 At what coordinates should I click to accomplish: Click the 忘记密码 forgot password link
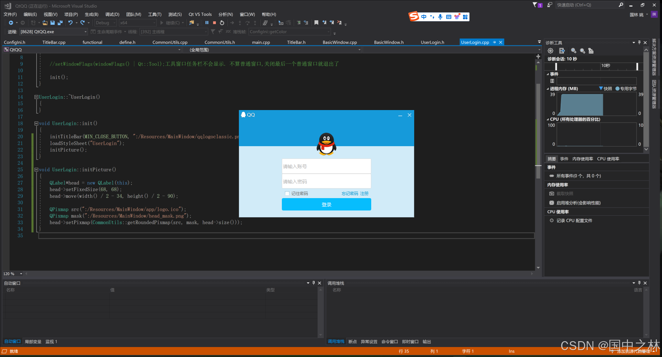pyautogui.click(x=350, y=194)
